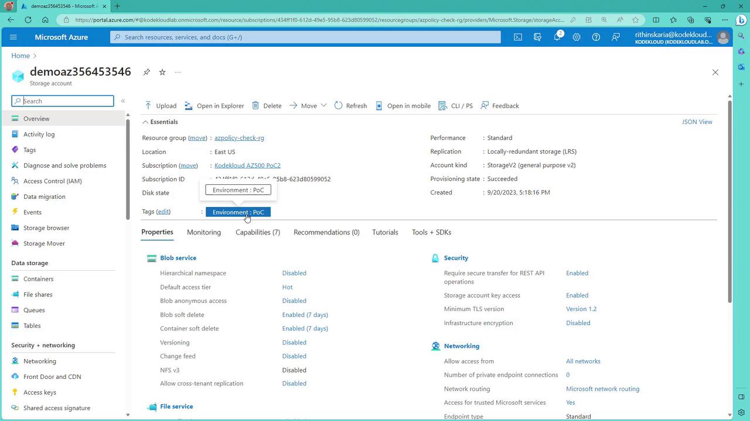The image size is (750, 421).
Task: Switch to the Monitoring tab
Action: click(x=204, y=233)
